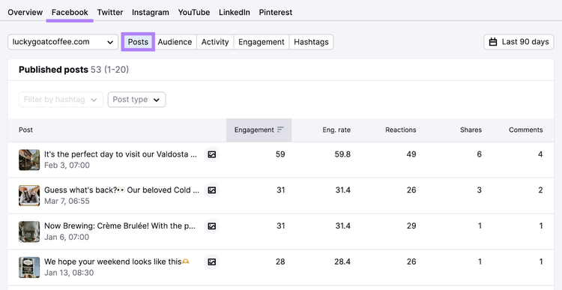Sort by the Eng. rate column header

(x=336, y=130)
